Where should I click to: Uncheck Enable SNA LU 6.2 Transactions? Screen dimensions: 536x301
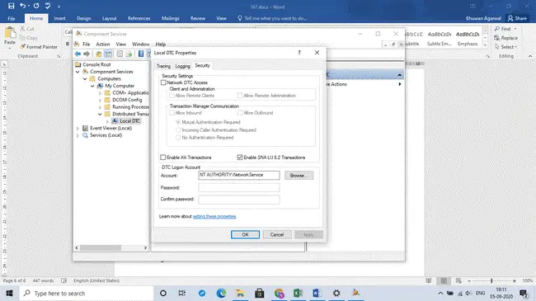tap(240, 158)
